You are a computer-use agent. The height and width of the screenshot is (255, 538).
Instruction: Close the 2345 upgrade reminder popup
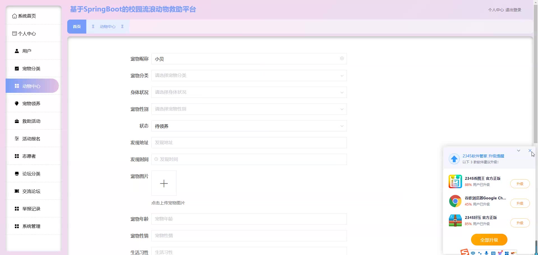pos(530,151)
